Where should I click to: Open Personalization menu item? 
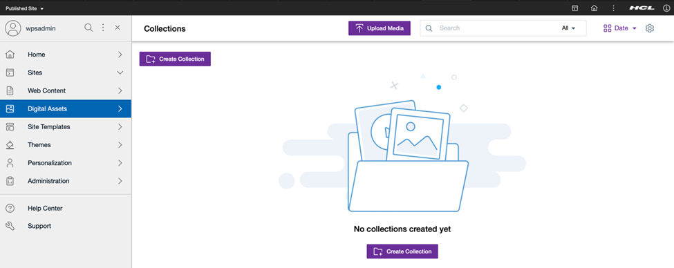click(66, 163)
